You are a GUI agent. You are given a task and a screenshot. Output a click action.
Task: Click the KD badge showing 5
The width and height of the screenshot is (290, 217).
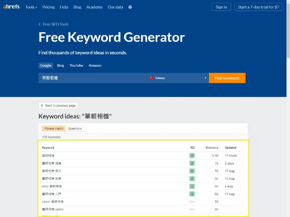(192, 155)
